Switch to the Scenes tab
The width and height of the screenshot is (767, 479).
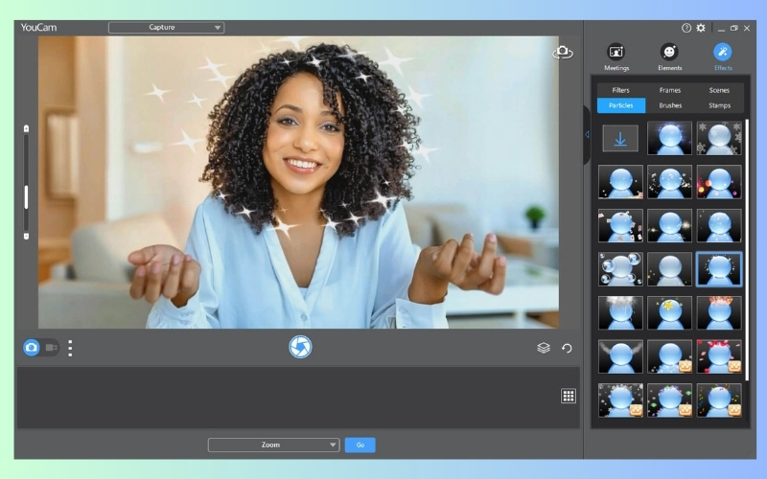tap(719, 90)
